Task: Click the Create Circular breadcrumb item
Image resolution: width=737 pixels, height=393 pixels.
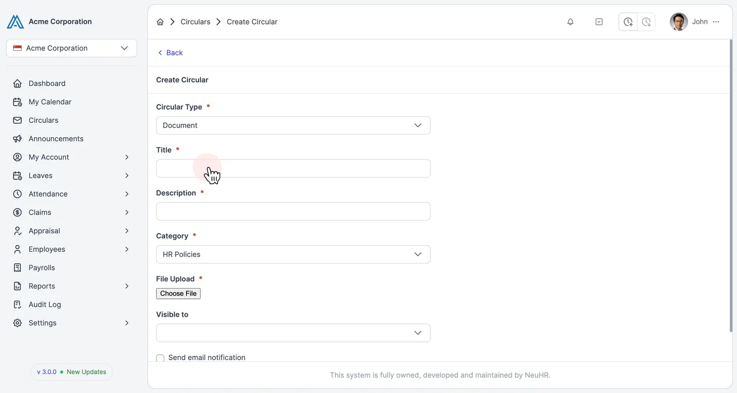Action: pyautogui.click(x=252, y=22)
